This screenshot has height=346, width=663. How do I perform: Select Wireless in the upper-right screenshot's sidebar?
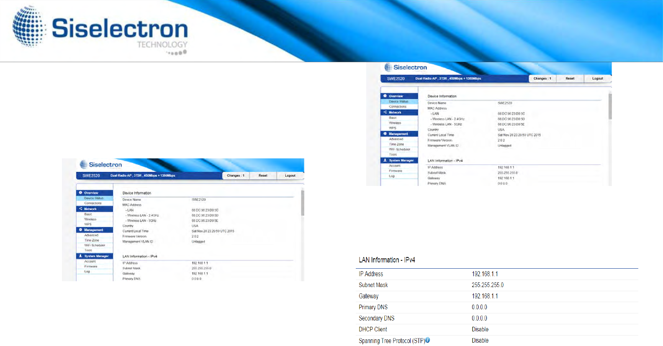395,123
